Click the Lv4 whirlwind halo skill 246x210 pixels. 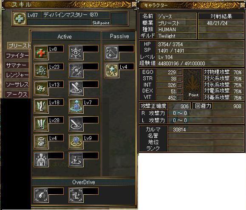41,142
